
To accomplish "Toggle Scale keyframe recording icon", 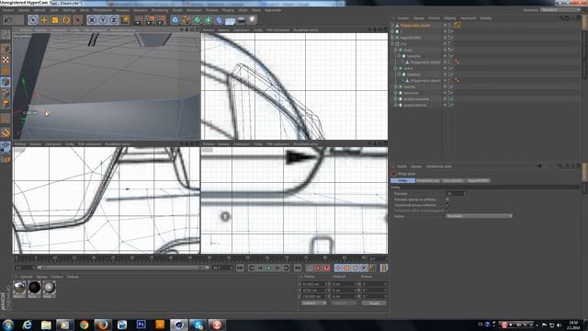I will click(346, 268).
